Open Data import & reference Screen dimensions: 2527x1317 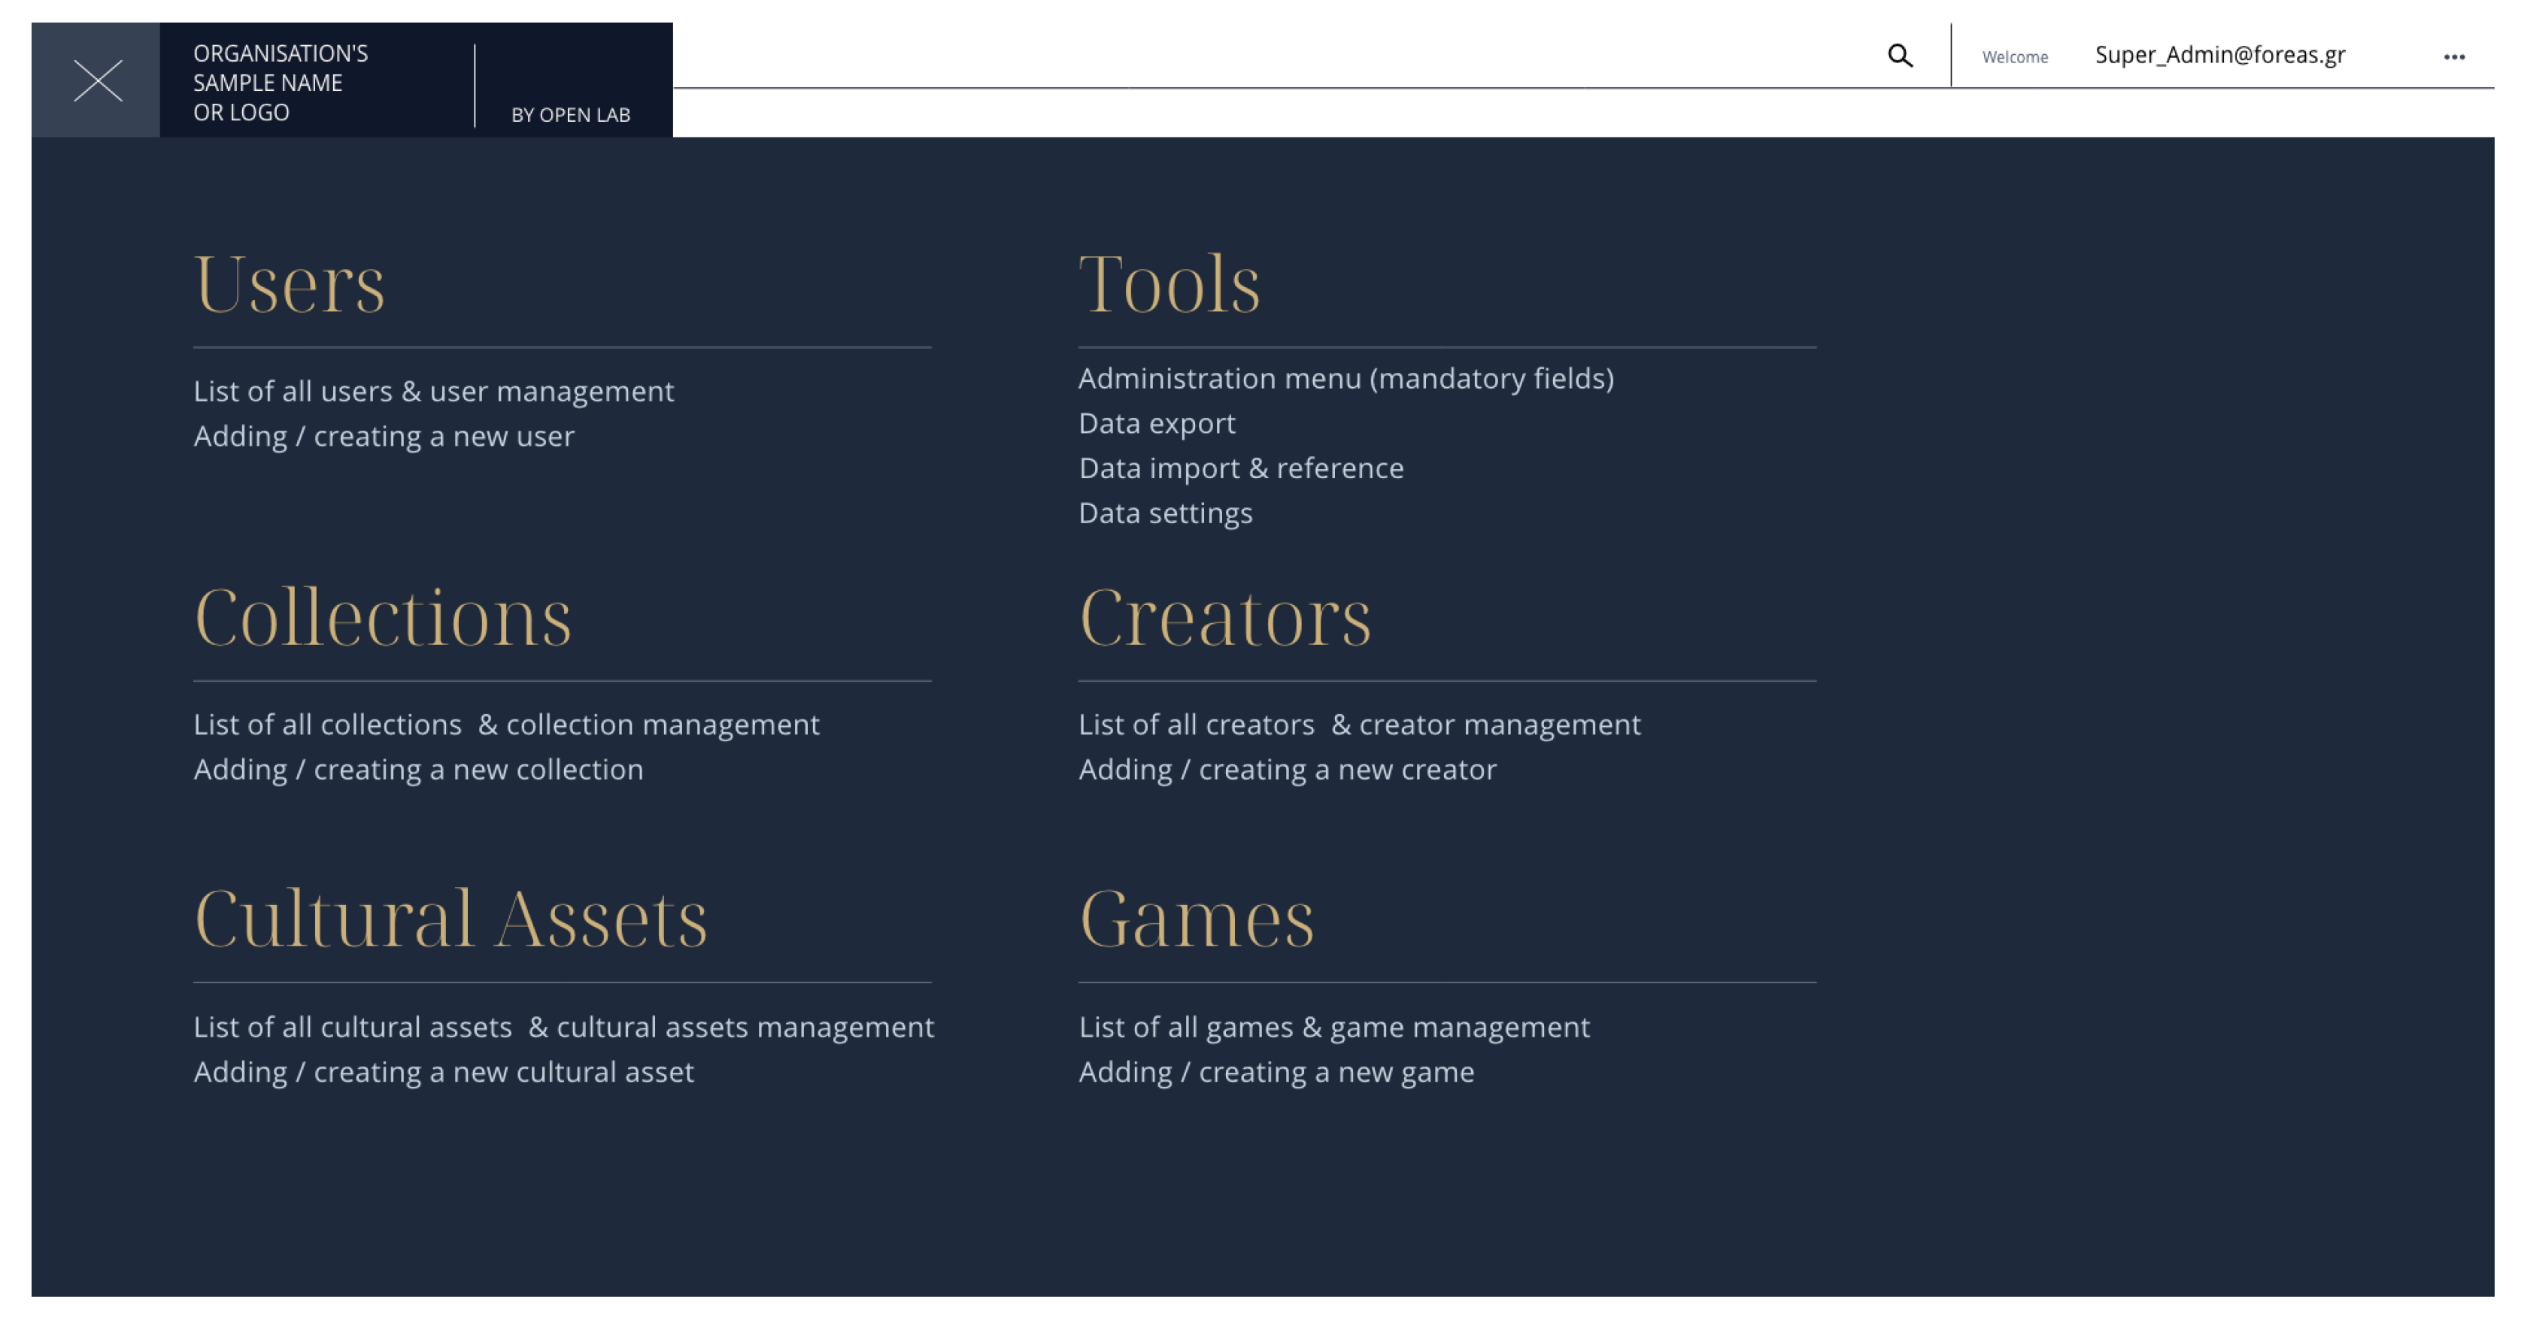(x=1240, y=469)
